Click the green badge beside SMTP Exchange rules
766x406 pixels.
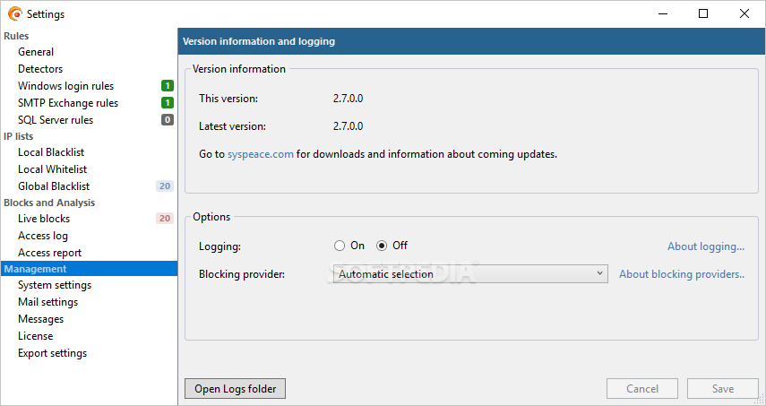[168, 103]
